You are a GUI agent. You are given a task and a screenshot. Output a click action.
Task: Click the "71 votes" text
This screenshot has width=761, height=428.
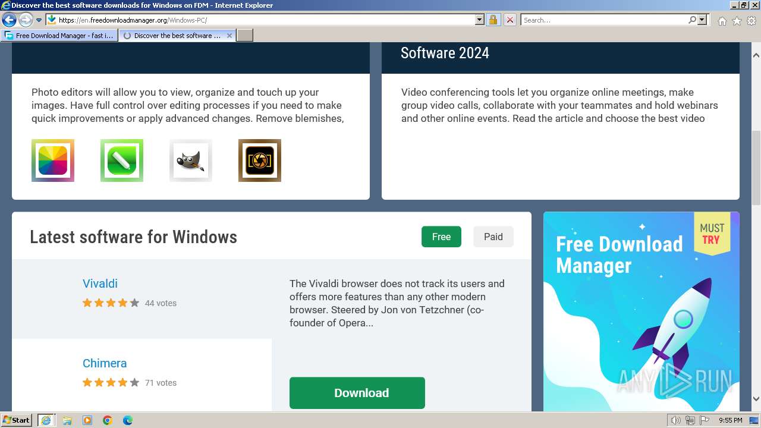[x=161, y=383]
